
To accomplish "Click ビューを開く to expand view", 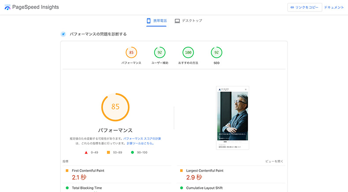I will [x=274, y=161].
